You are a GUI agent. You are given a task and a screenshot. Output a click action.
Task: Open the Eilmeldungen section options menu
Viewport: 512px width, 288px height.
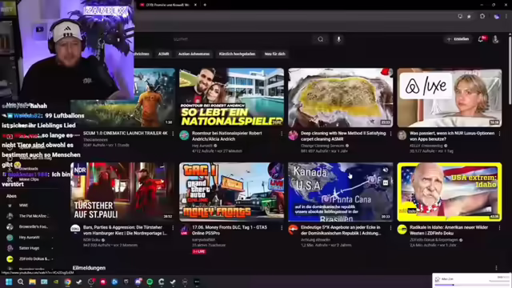[x=496, y=268]
